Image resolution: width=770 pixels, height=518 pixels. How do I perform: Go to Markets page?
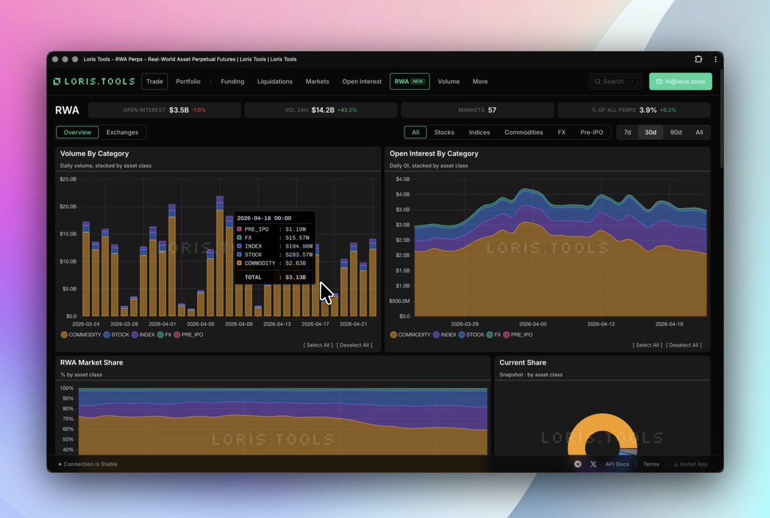click(x=317, y=82)
